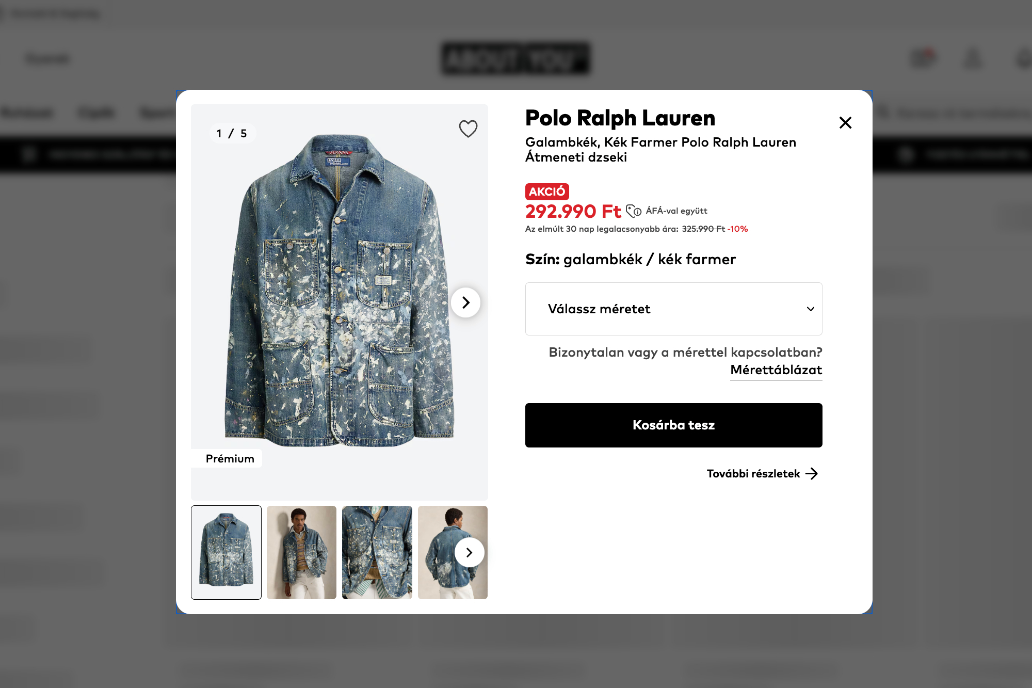Expand size list via chevron arrow
Image resolution: width=1032 pixels, height=688 pixels.
(x=810, y=309)
